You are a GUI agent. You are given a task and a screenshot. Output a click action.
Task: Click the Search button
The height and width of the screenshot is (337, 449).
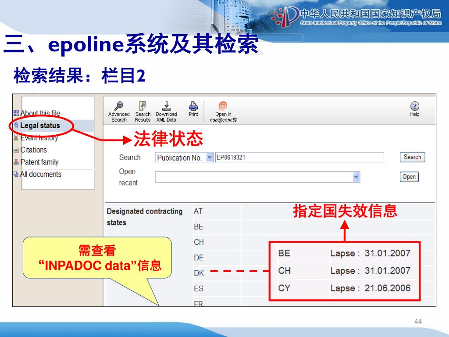pos(412,157)
